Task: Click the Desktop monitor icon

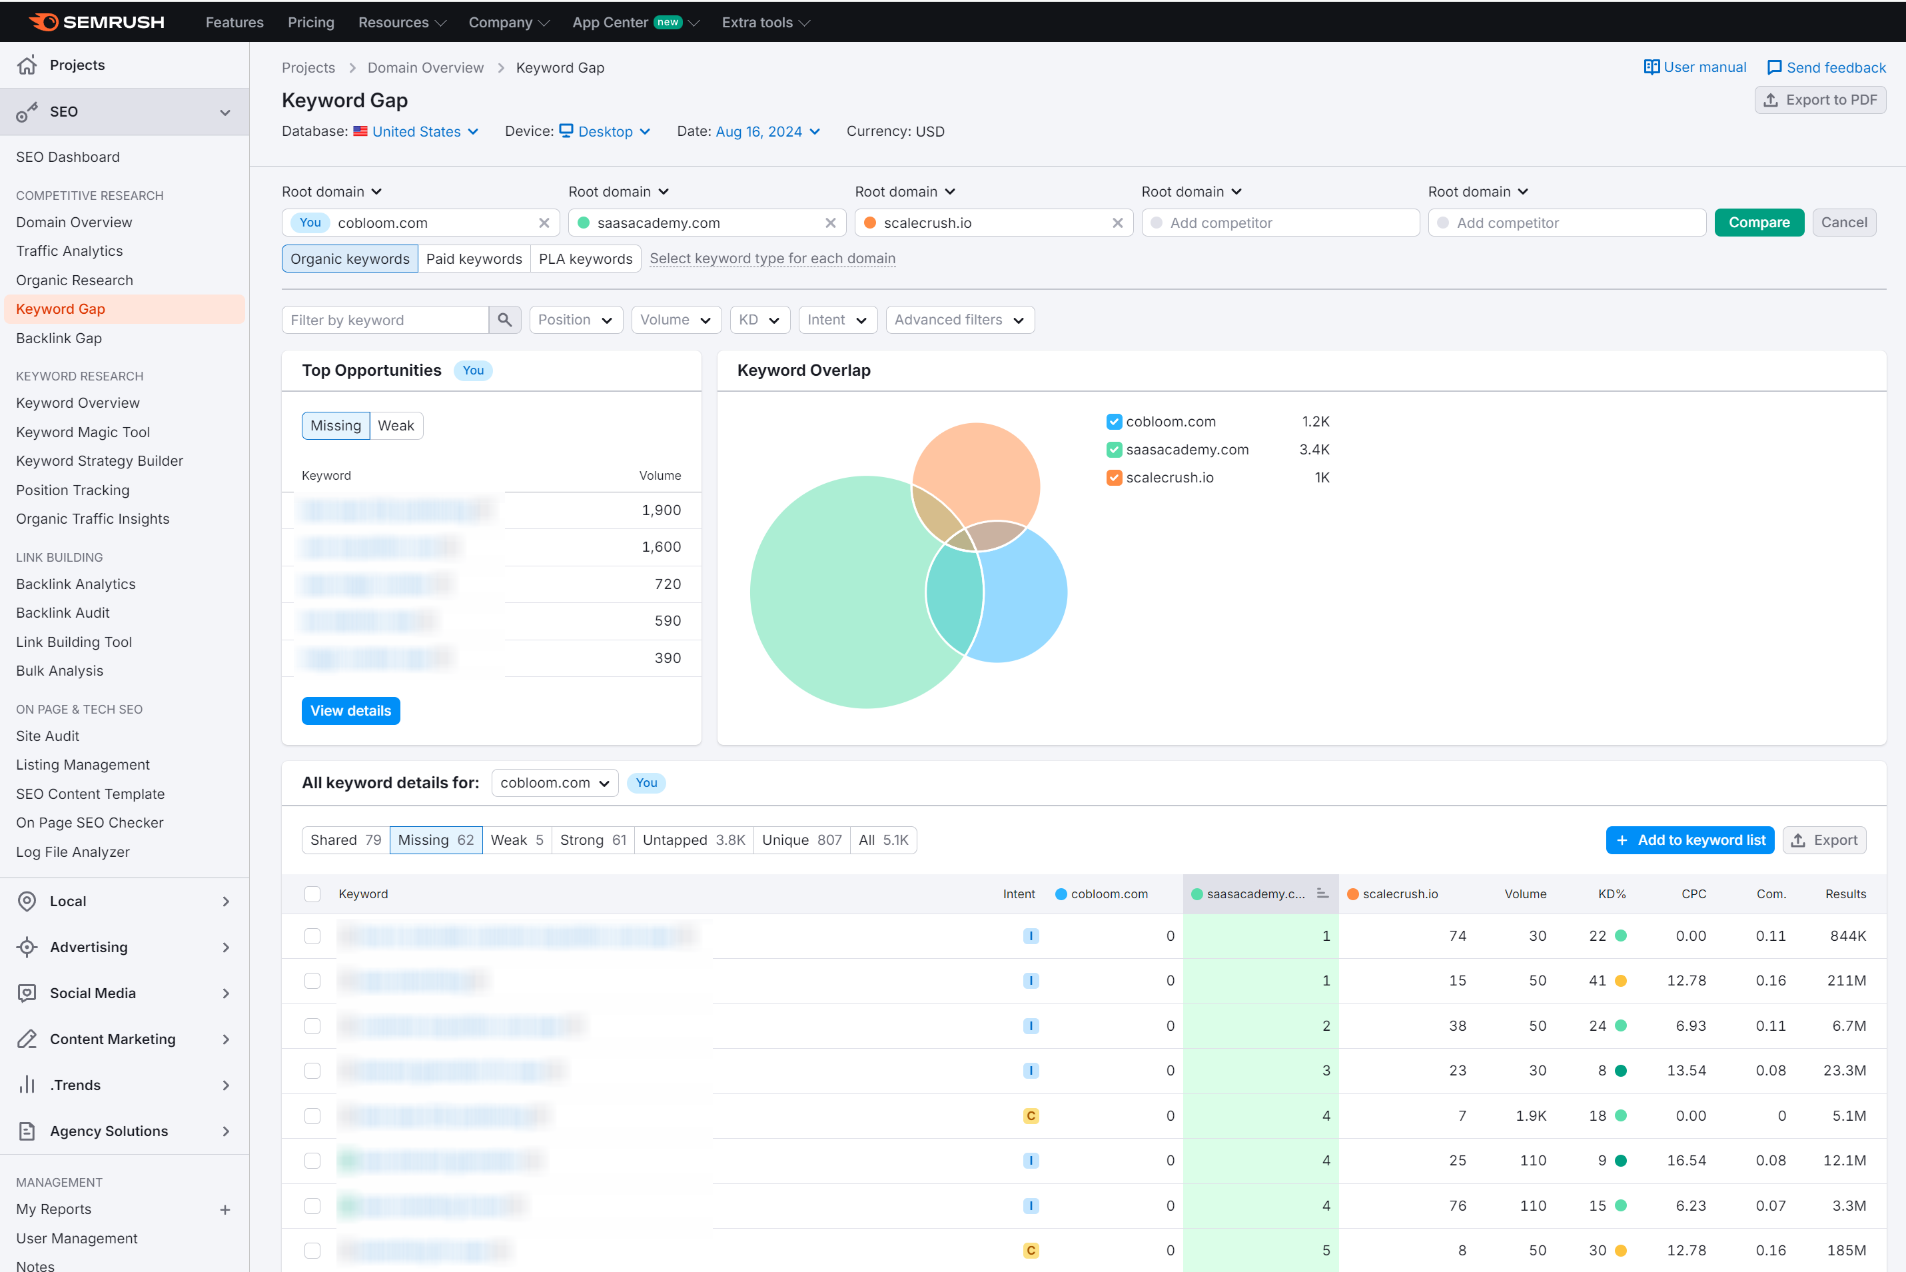Action: tap(566, 131)
